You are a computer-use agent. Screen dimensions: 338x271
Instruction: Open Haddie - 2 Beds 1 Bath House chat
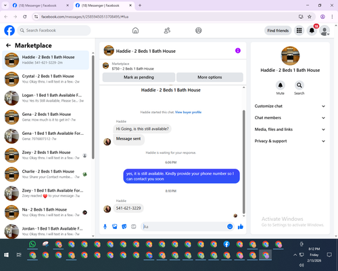pyautogui.click(x=45, y=60)
